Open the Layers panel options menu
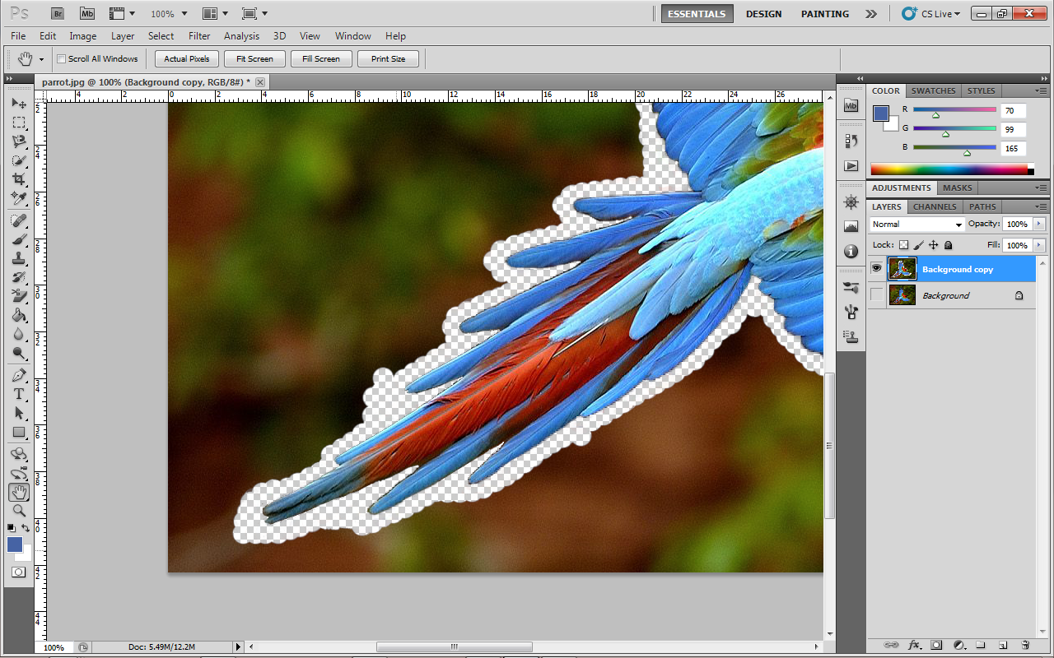The width and height of the screenshot is (1054, 658). pyautogui.click(x=1040, y=207)
